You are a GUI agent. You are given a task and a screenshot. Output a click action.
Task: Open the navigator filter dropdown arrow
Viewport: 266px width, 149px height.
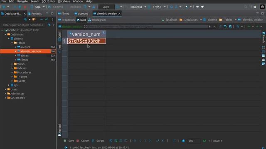tap(54, 25)
